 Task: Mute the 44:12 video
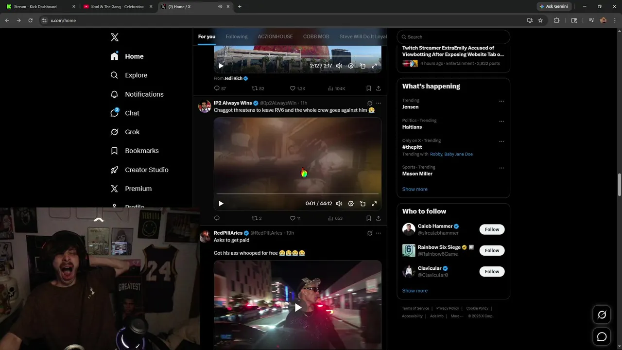339,204
